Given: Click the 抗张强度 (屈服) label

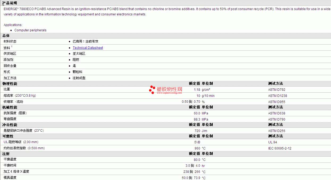Looking at the screenshot, I should pos(15,113).
